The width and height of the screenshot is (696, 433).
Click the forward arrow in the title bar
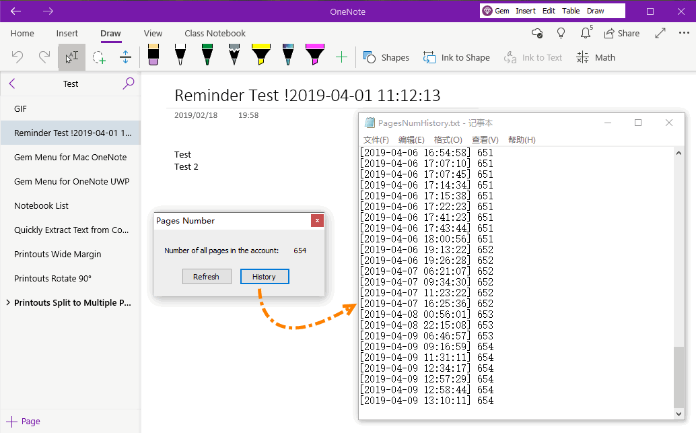point(48,11)
